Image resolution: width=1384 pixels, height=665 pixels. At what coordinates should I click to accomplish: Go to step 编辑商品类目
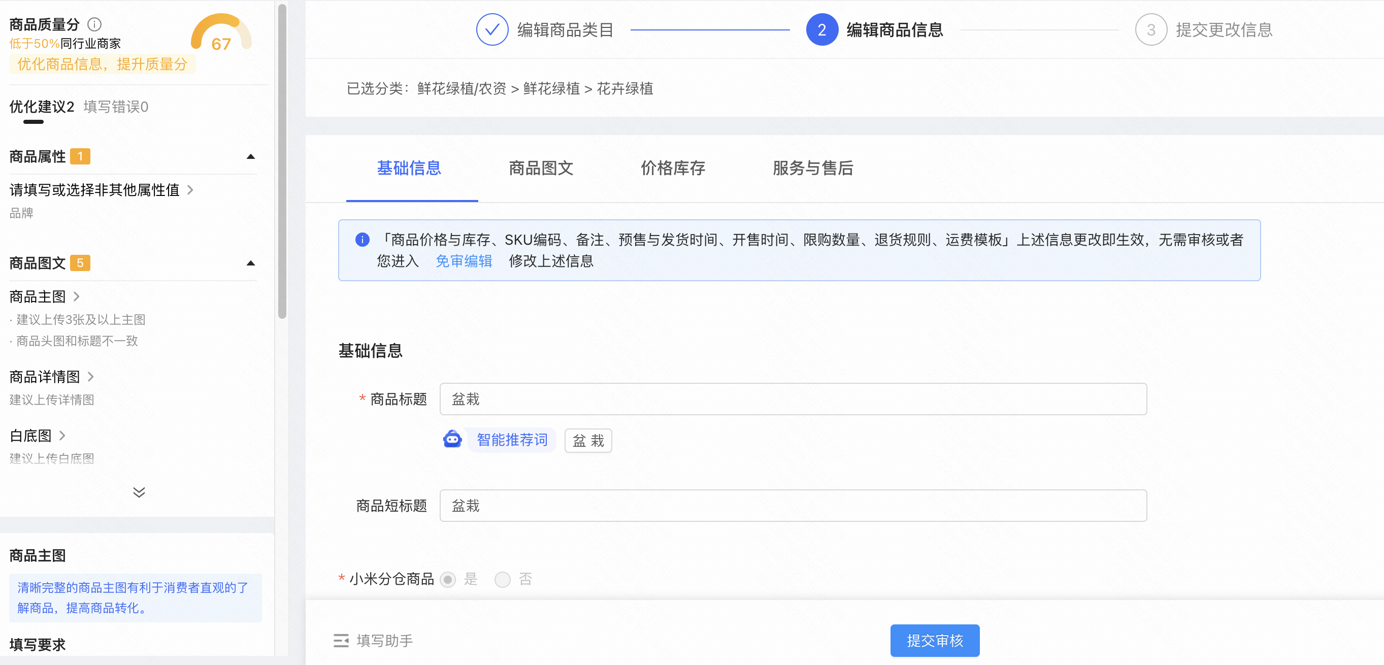(x=565, y=30)
